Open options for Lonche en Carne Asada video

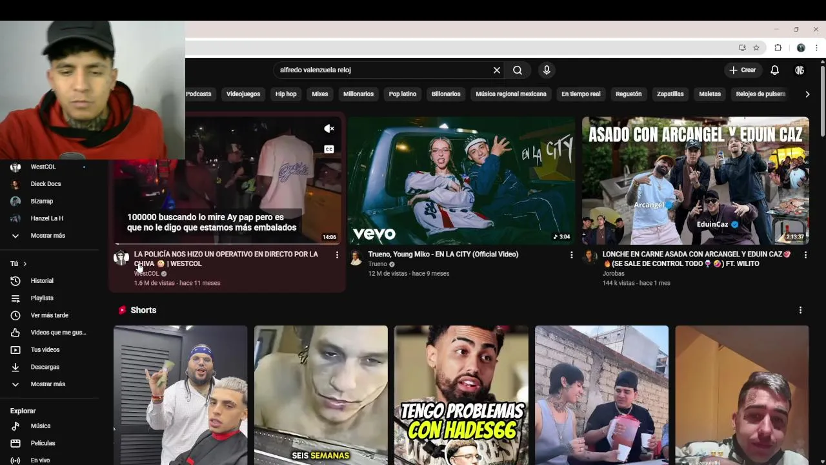[x=805, y=255]
